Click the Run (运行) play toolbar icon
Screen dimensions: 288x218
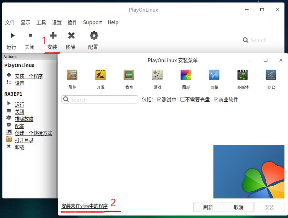coord(12,36)
